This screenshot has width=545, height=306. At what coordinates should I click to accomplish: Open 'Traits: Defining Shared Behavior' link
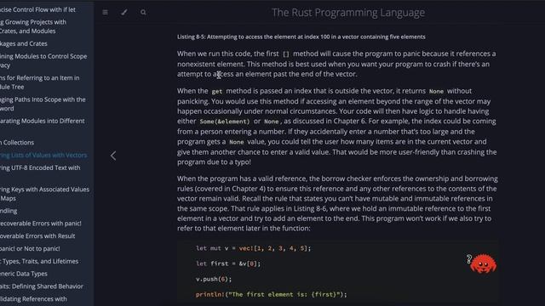coord(42,286)
